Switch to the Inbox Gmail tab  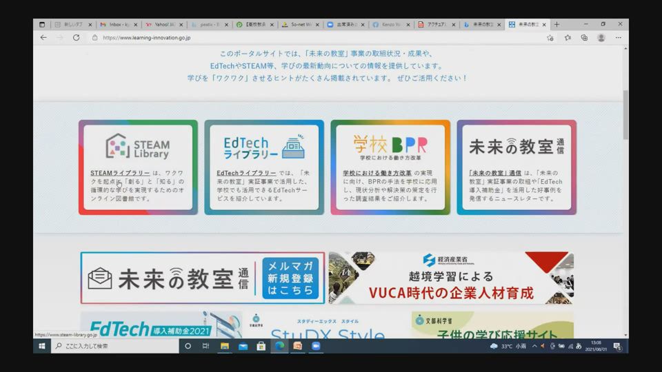click(x=118, y=24)
